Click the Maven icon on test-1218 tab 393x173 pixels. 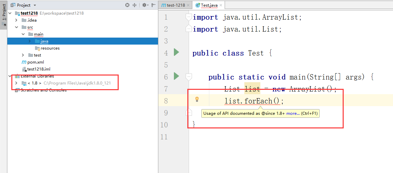click(x=164, y=5)
